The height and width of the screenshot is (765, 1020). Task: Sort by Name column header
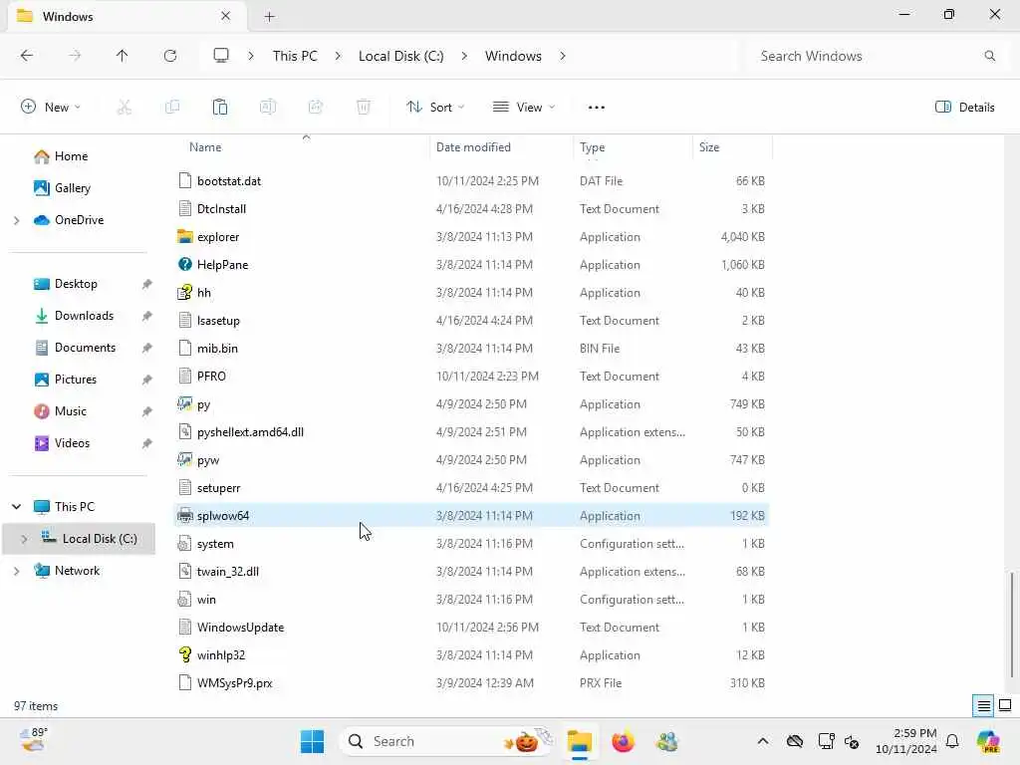(205, 147)
